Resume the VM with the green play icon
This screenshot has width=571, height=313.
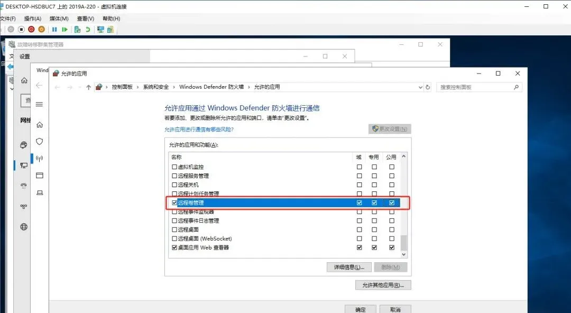coord(64,29)
